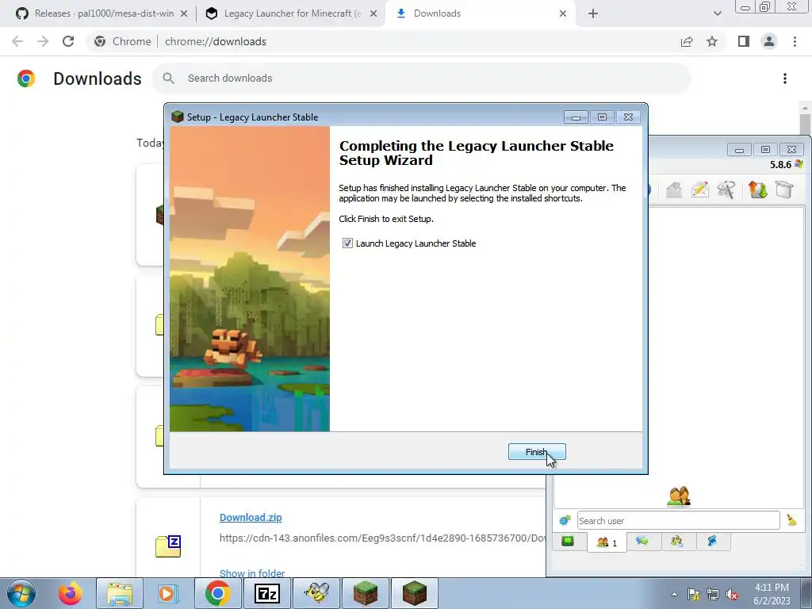Click the forward navigation arrow
Screen dimensions: 812x609
(43, 41)
